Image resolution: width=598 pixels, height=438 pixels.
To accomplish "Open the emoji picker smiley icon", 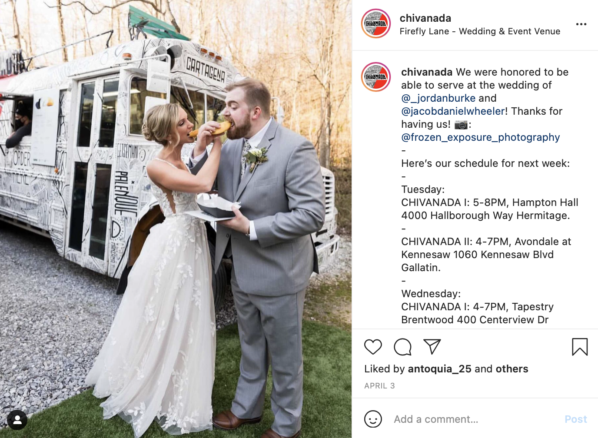I will click(x=373, y=419).
